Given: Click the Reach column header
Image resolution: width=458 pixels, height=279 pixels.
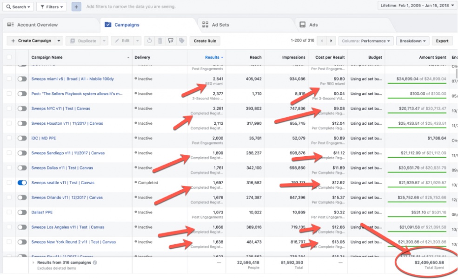Looking at the screenshot, I should tap(255, 57).
